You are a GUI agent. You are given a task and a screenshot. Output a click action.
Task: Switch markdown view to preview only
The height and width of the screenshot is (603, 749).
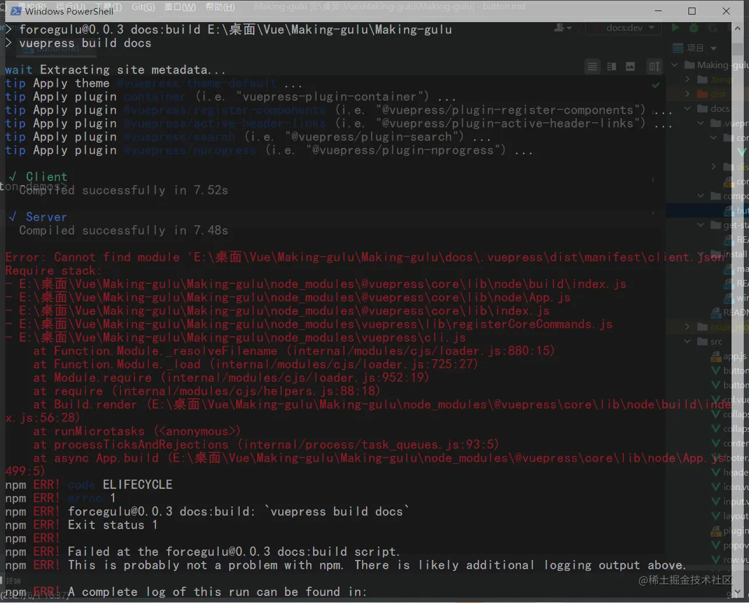pyautogui.click(x=630, y=67)
